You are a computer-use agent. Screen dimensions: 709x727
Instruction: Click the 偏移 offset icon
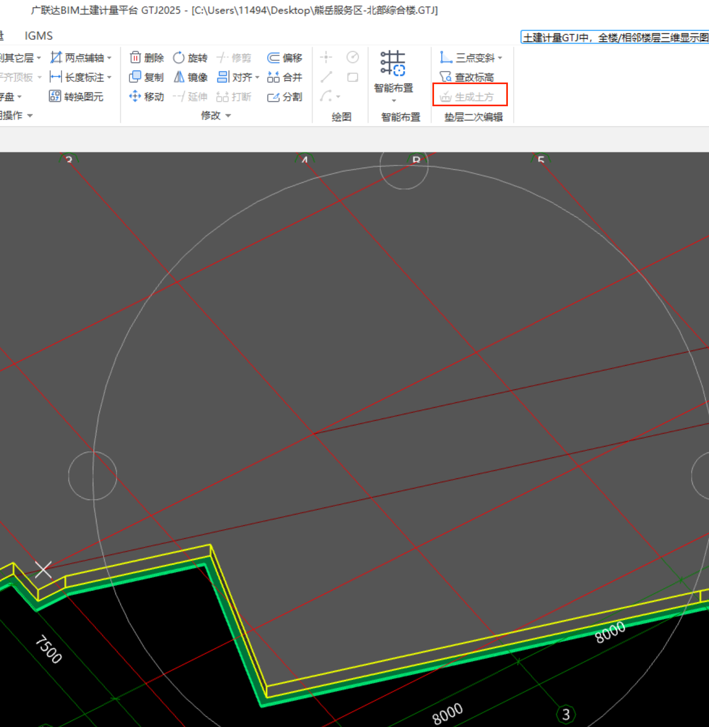(273, 58)
